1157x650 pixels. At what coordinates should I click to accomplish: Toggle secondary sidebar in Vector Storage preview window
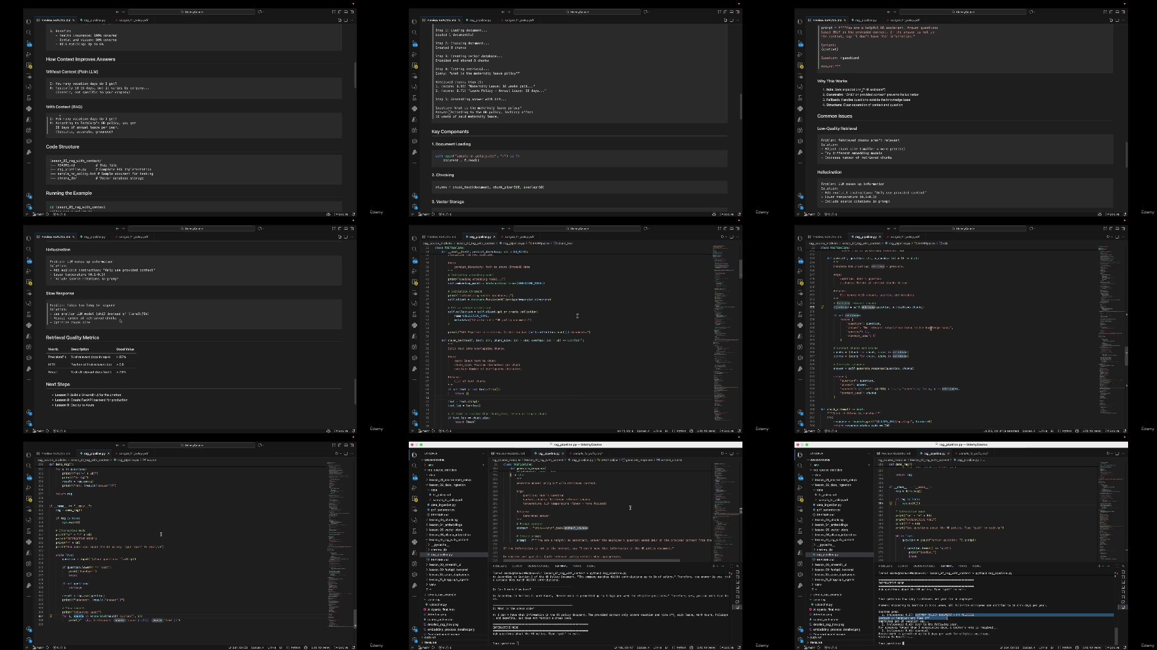point(731,12)
